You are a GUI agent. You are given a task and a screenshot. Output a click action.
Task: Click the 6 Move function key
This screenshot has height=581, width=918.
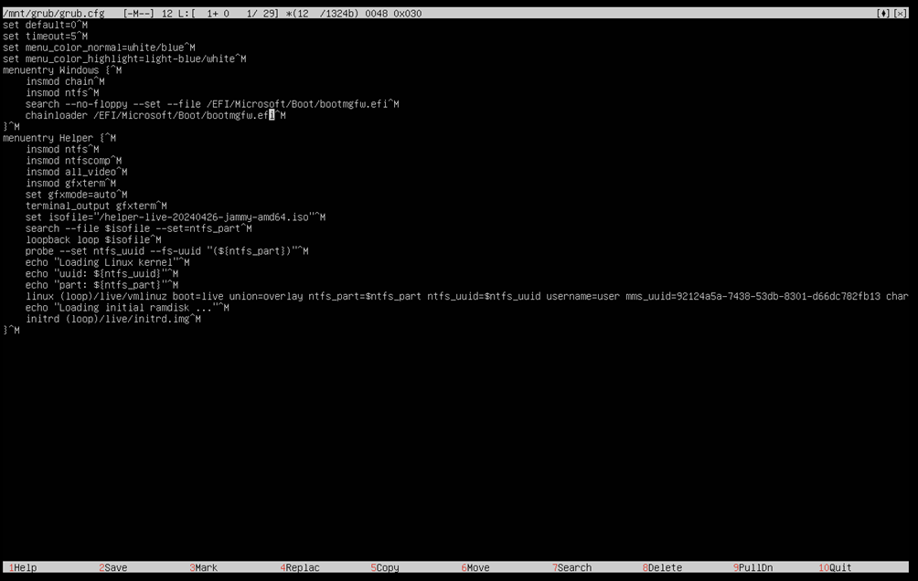pyautogui.click(x=477, y=568)
